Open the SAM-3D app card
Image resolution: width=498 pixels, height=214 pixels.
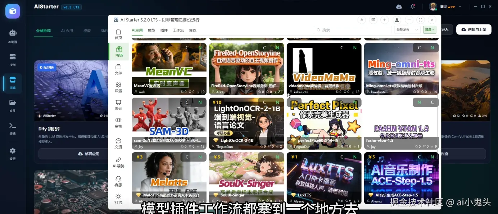click(x=169, y=124)
